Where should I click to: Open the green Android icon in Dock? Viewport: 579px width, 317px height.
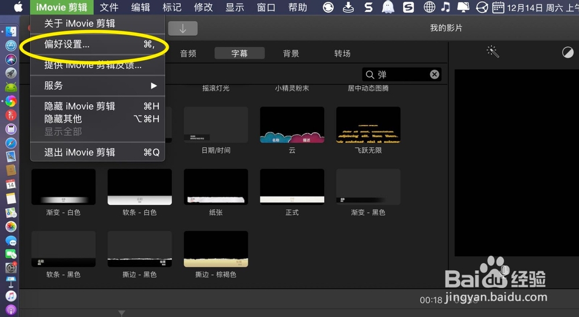pos(11,87)
